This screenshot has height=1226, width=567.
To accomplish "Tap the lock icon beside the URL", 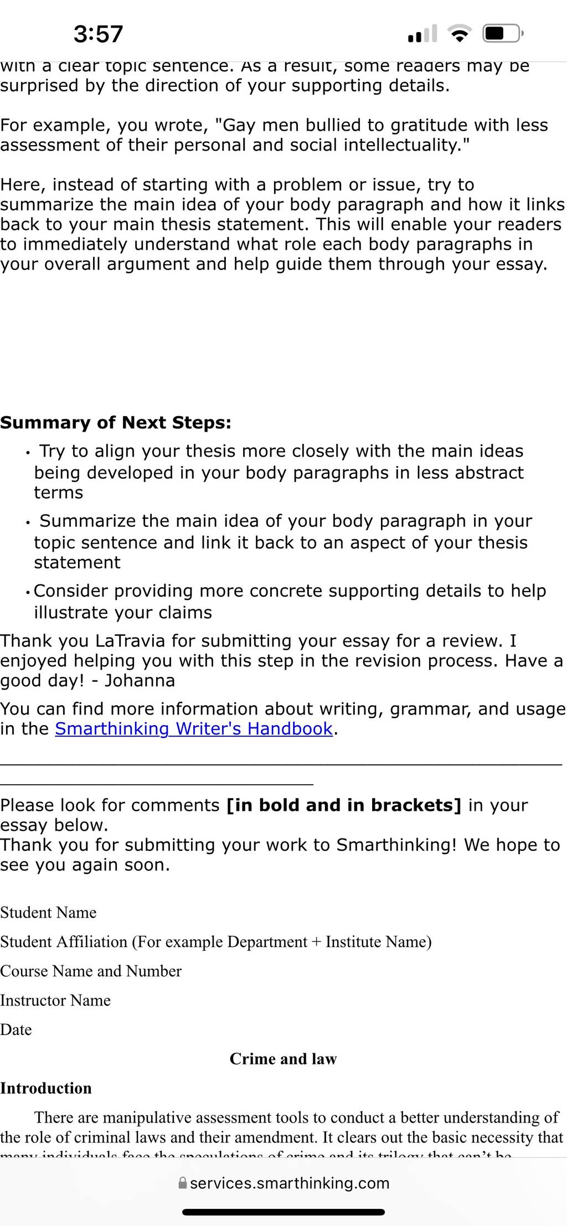I will pyautogui.click(x=183, y=1183).
